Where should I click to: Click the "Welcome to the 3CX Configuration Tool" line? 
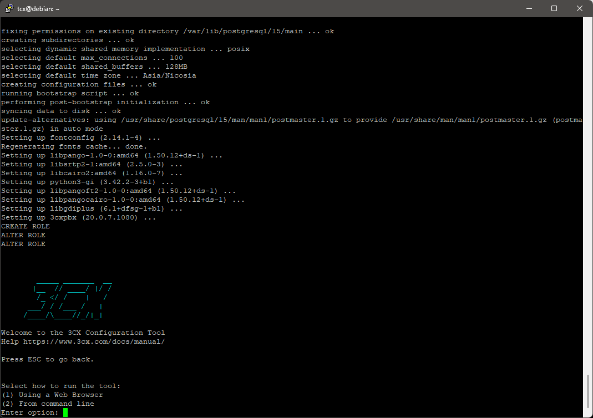pos(83,333)
